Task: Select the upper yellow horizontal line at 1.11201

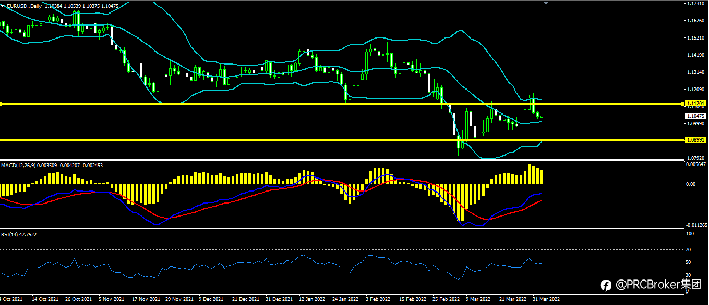Action: (343, 104)
